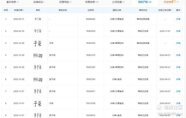Open 详情 for registration 75024071
The image size is (186, 118).
point(178,91)
